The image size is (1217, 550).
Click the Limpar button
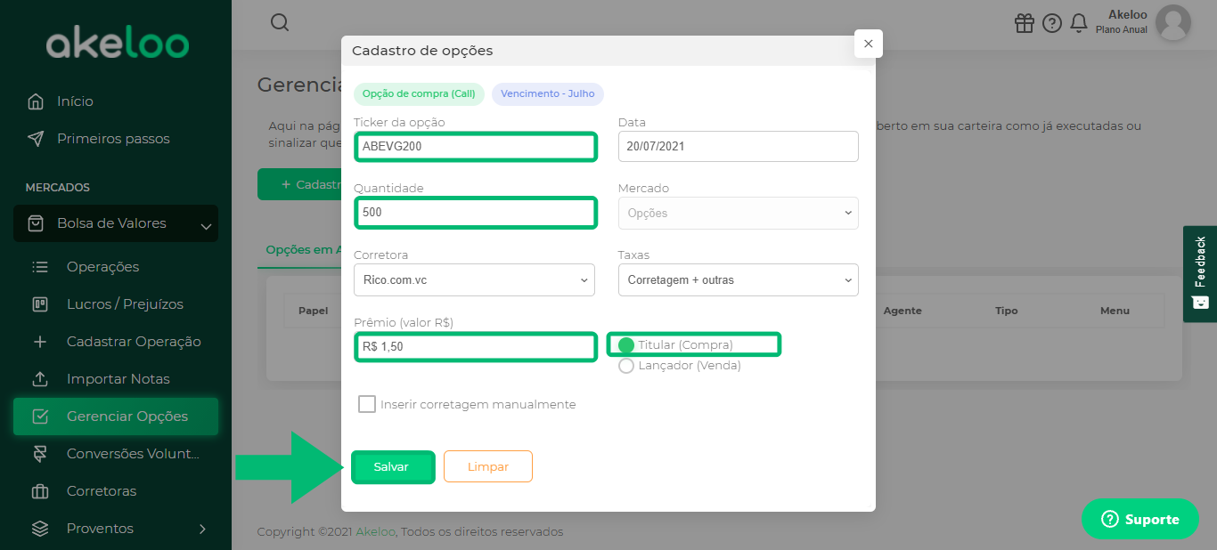point(488,466)
